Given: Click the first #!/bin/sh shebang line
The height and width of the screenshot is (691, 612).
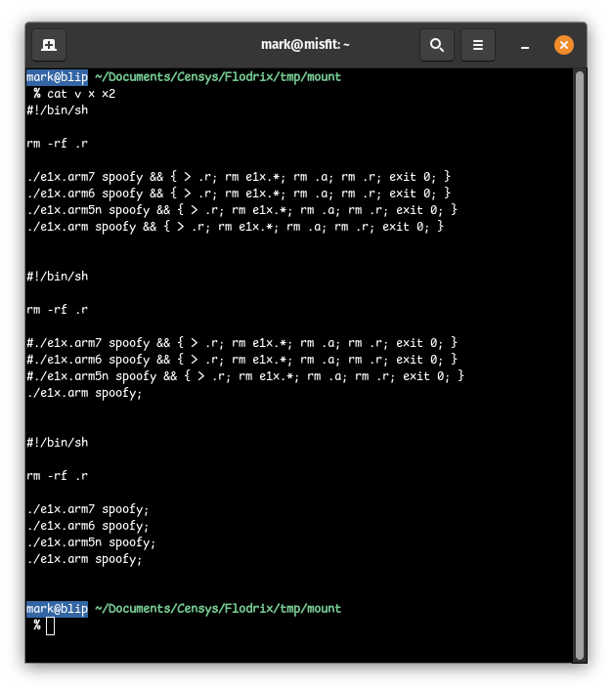Looking at the screenshot, I should (57, 109).
